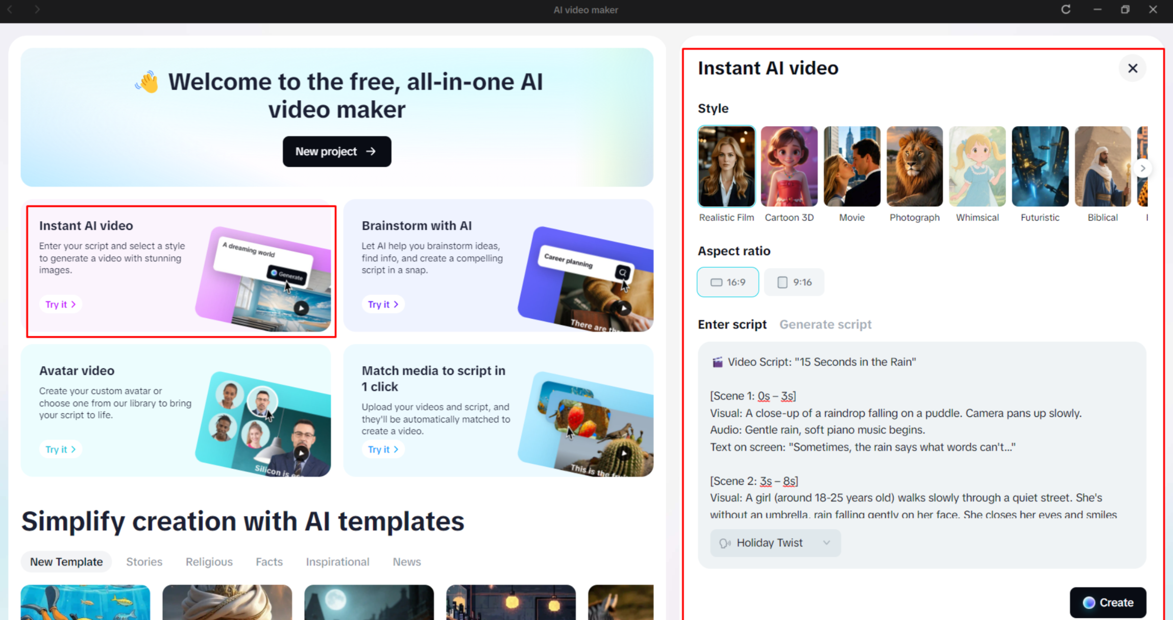
Task: Click the forward navigation arrow
Action: click(x=37, y=9)
